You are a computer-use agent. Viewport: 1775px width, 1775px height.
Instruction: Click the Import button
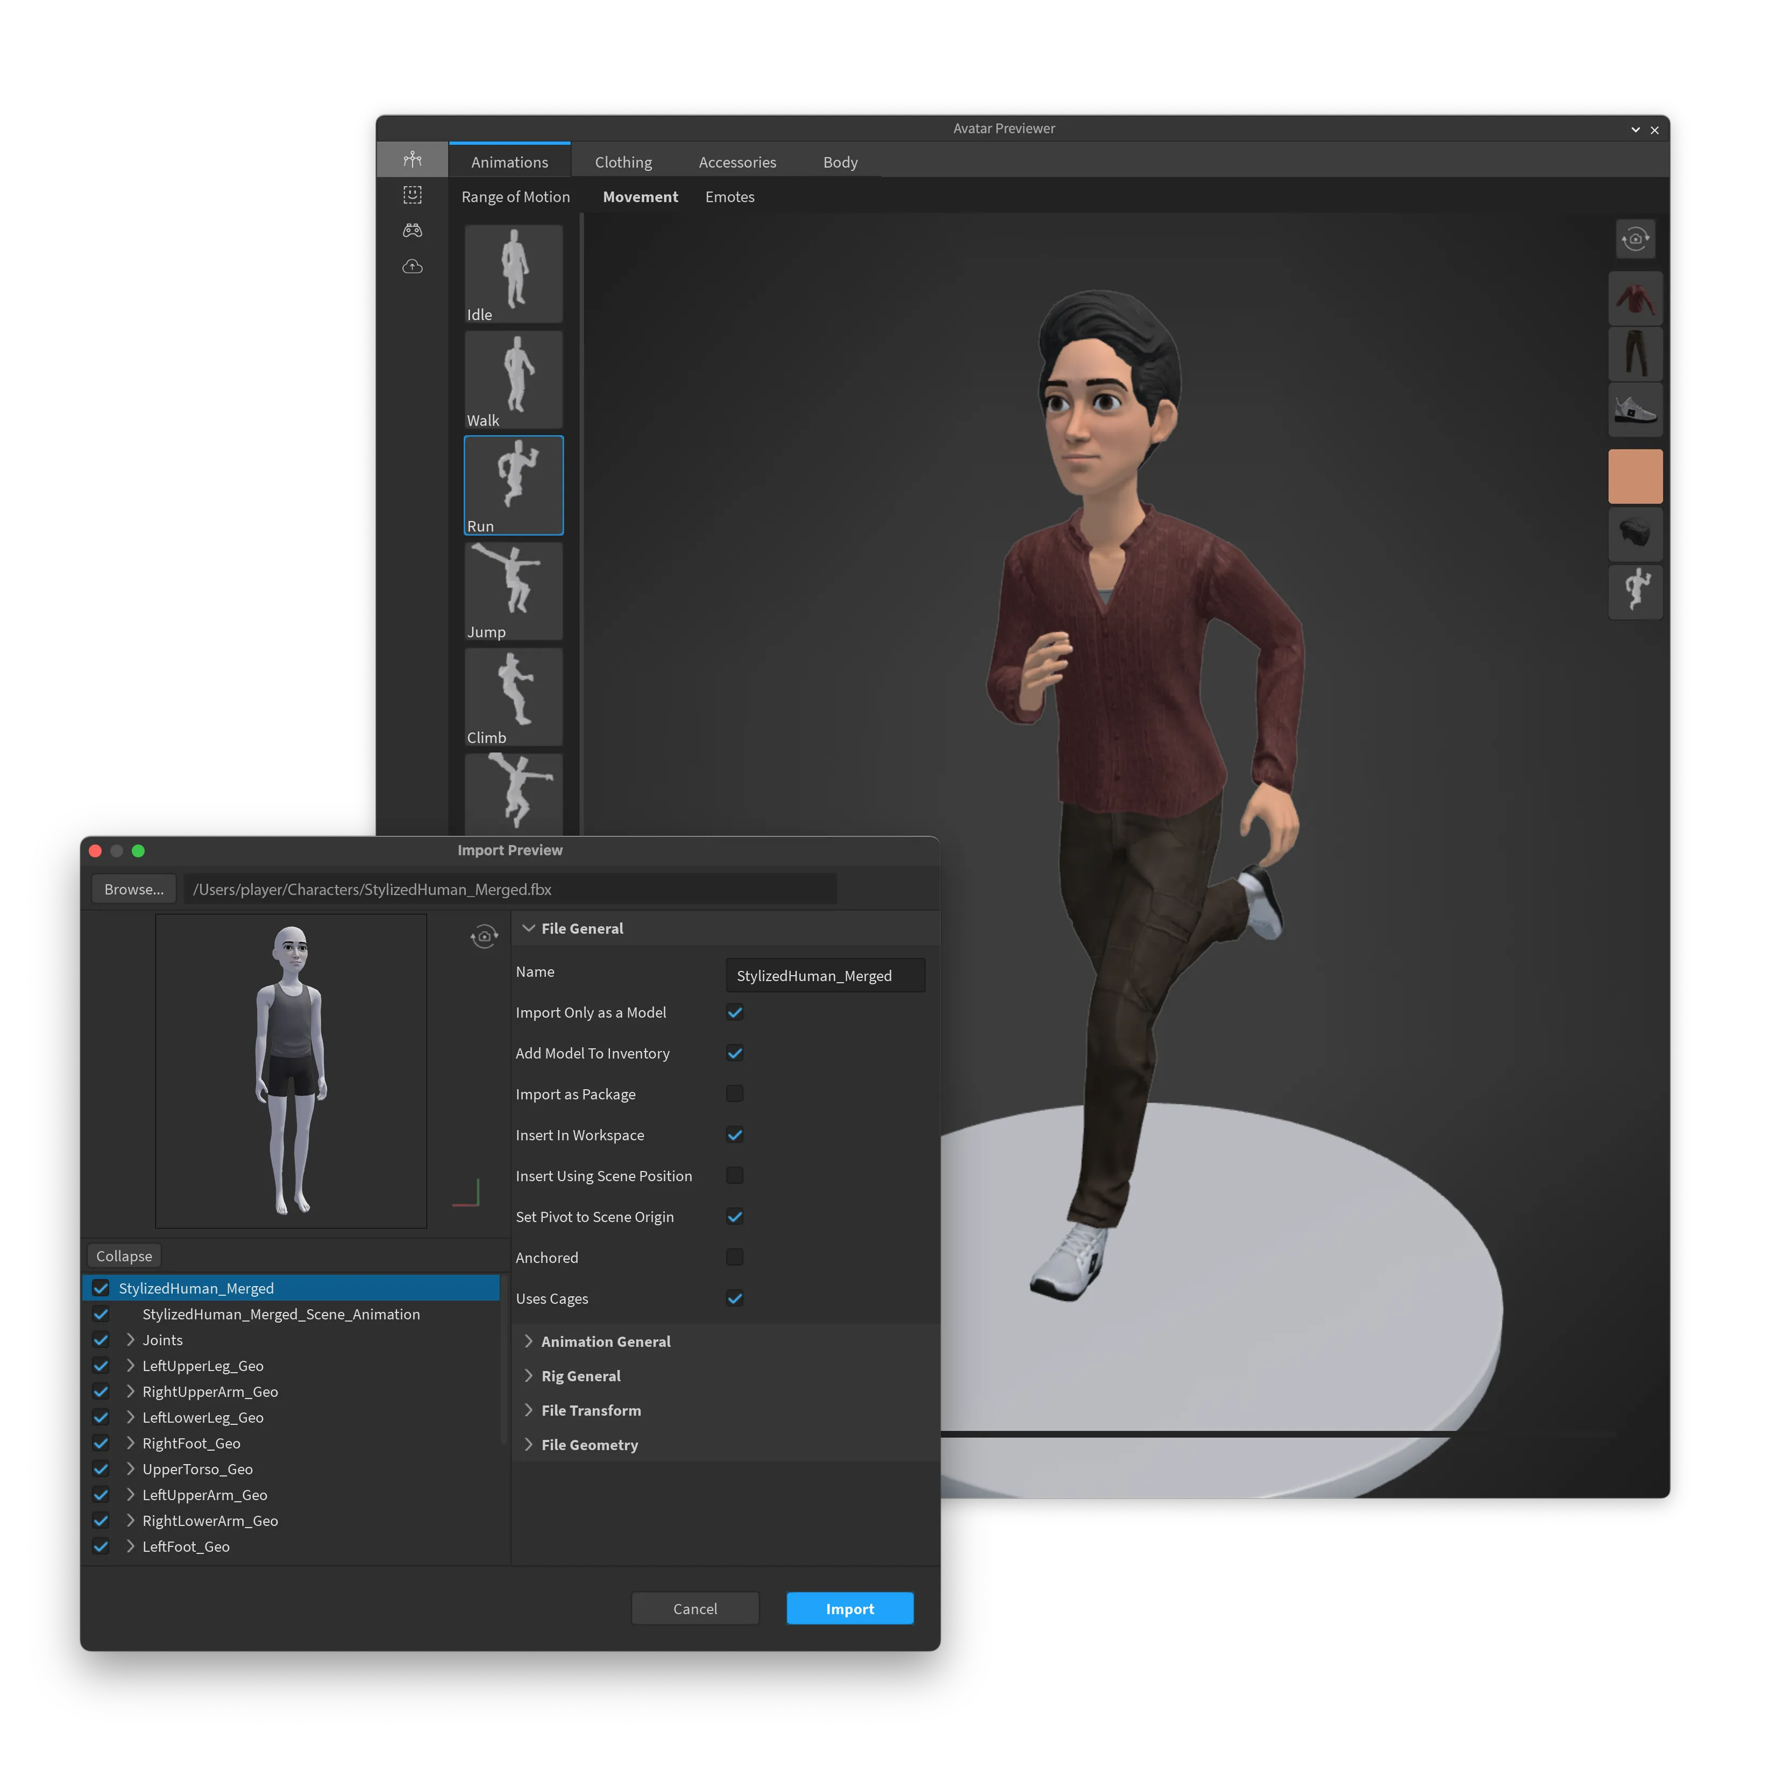click(x=850, y=1609)
